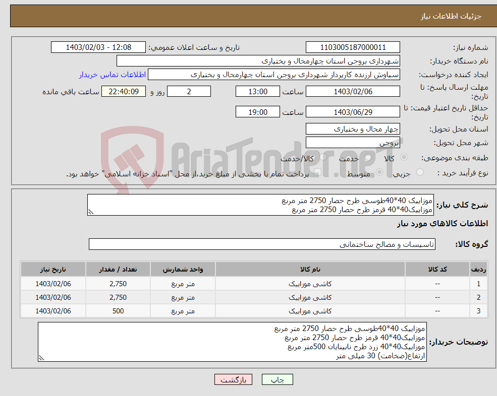Open the اطلاعات تماس خریدار link
Viewport: 497px width, 396px height.
[112, 75]
